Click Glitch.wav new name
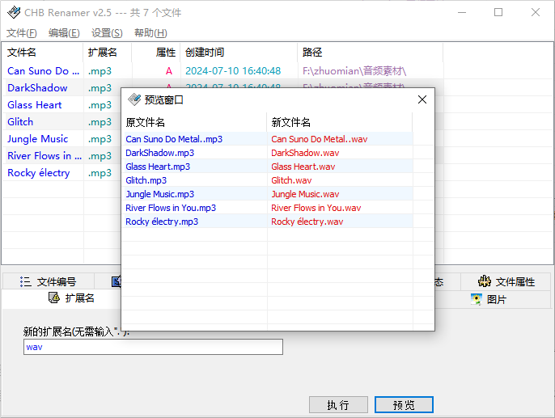This screenshot has height=418, width=555. pos(291,180)
